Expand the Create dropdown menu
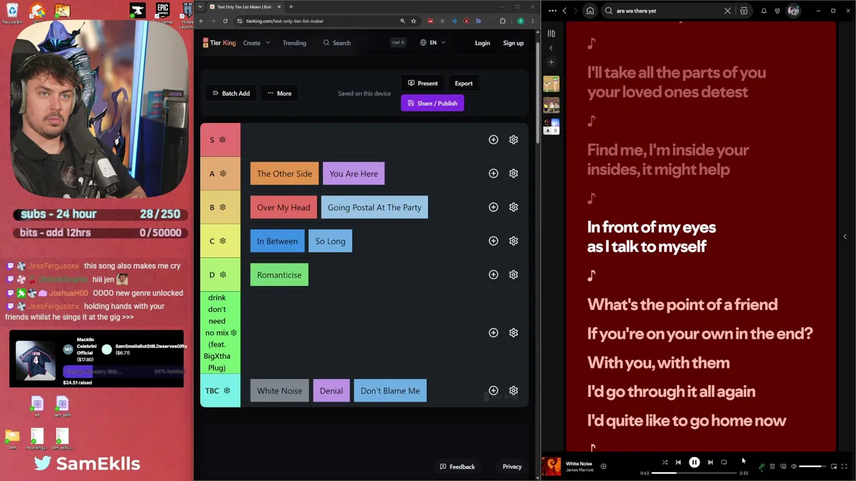Viewport: 856px width, 481px height. pyautogui.click(x=257, y=43)
